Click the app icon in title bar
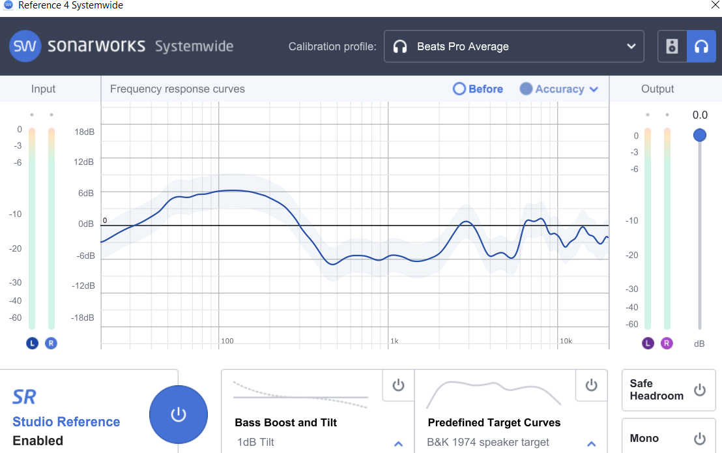Screen dimensions: 722x453 point(8,5)
